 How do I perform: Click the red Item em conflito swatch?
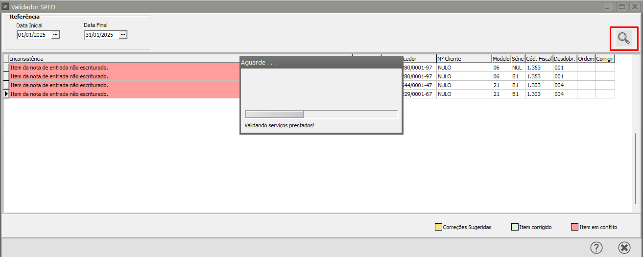(574, 227)
